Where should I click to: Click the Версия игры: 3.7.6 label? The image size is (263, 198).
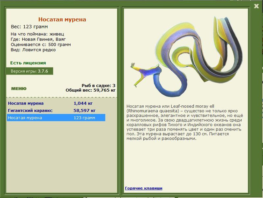(30, 71)
